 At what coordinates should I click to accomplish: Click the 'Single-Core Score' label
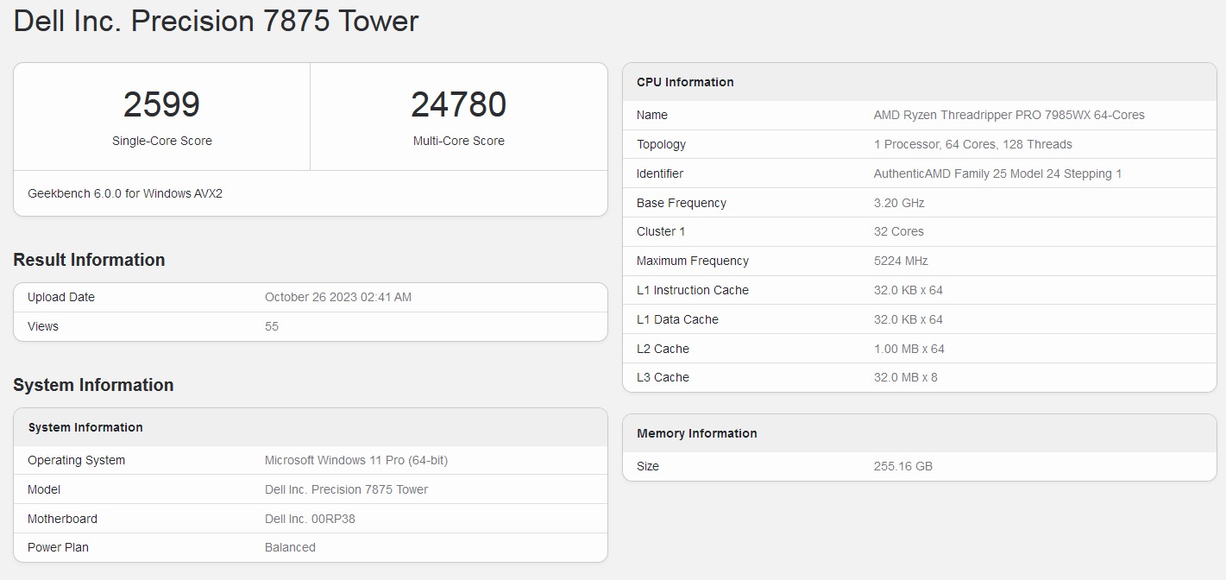(162, 141)
